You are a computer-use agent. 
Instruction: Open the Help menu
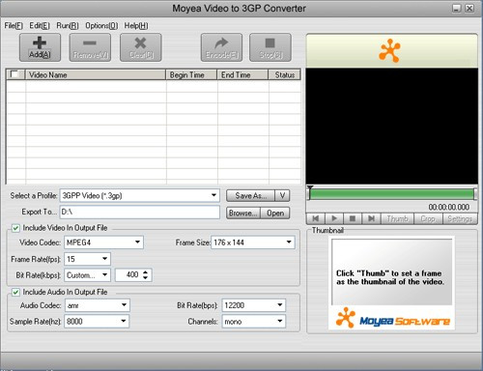click(x=136, y=26)
